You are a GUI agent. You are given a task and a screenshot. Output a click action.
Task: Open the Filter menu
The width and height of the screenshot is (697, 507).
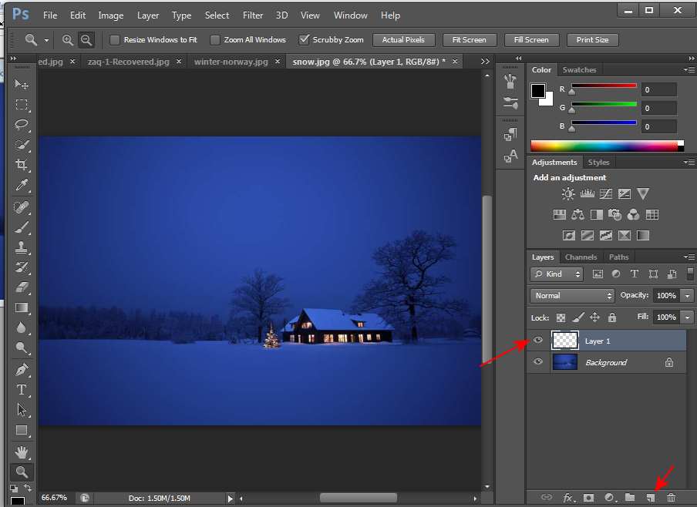(253, 15)
